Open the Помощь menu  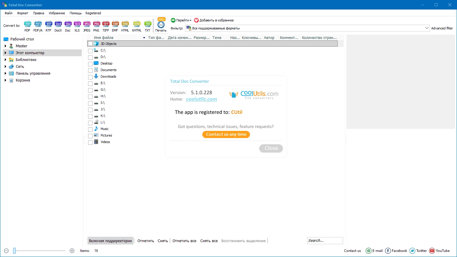click(x=76, y=13)
